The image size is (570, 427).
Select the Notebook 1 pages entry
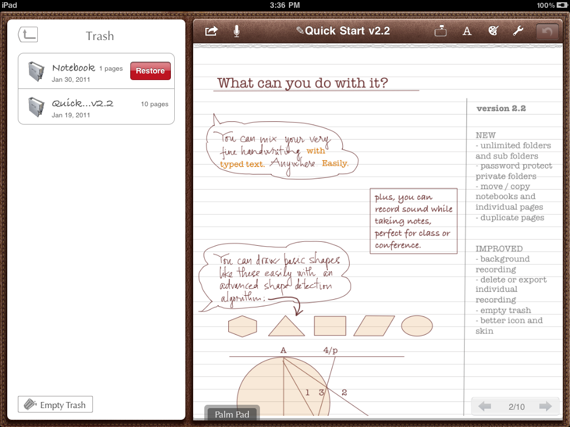pos(96,71)
